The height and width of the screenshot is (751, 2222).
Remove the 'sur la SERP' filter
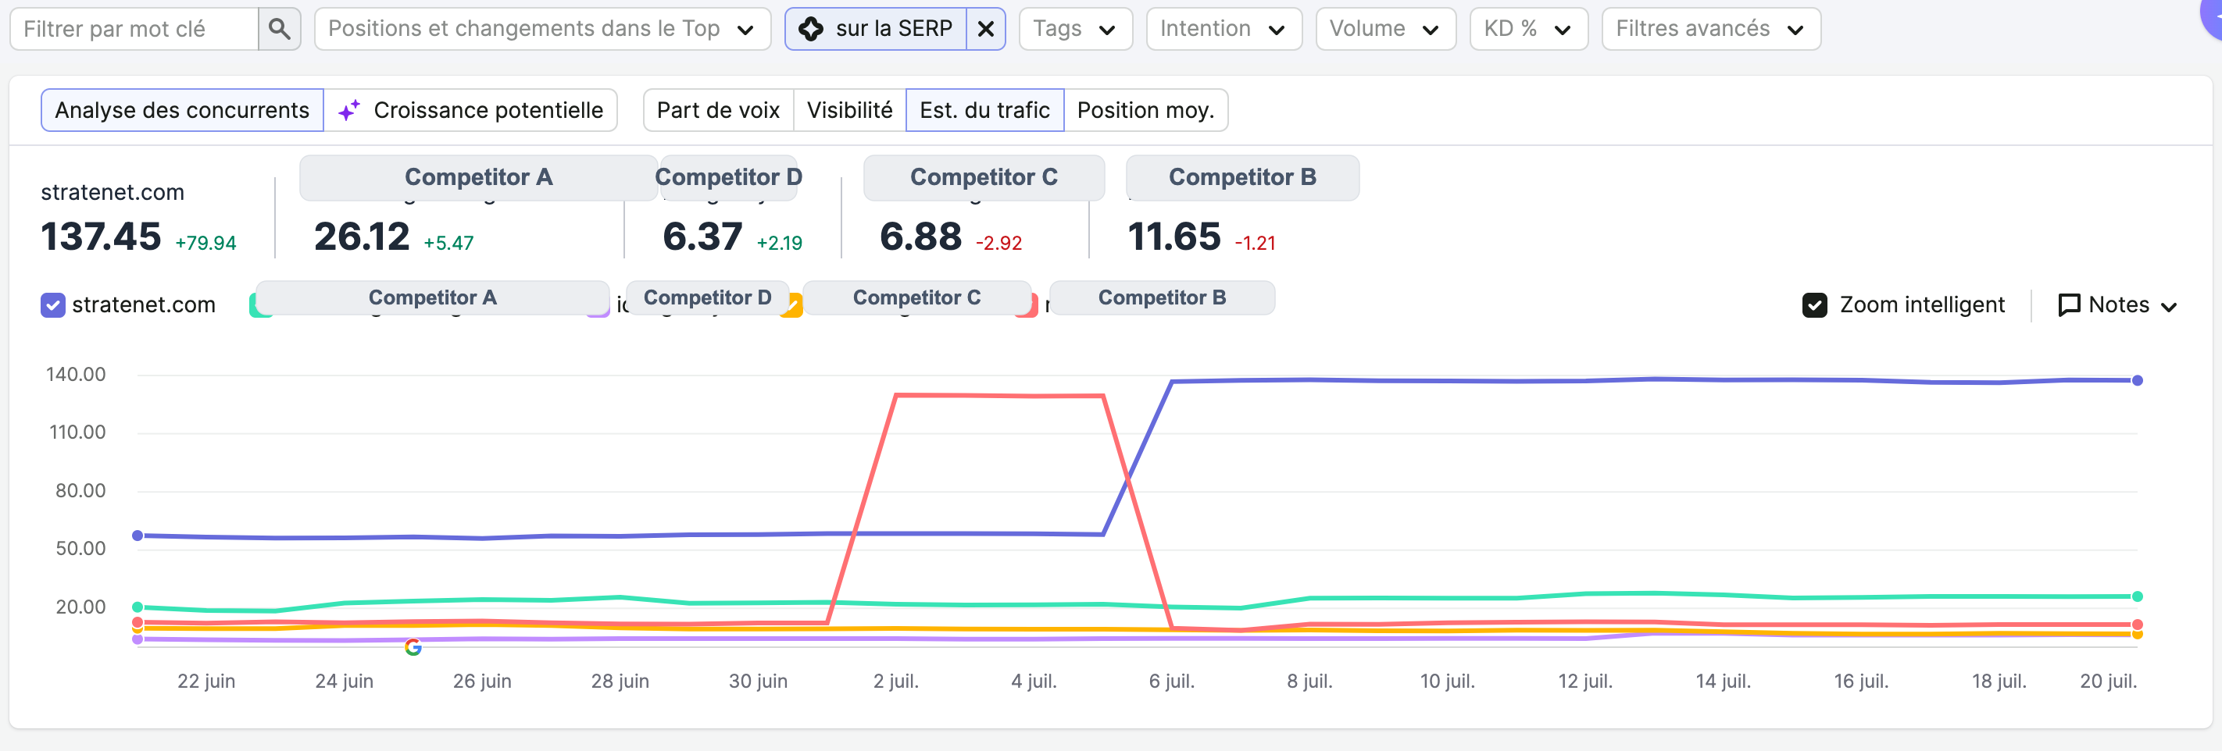pyautogui.click(x=986, y=28)
